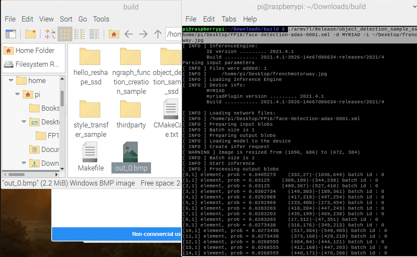Collapse the Desktop folder in the tree
The height and width of the screenshot is (257, 417).
pyautogui.click(x=25, y=122)
